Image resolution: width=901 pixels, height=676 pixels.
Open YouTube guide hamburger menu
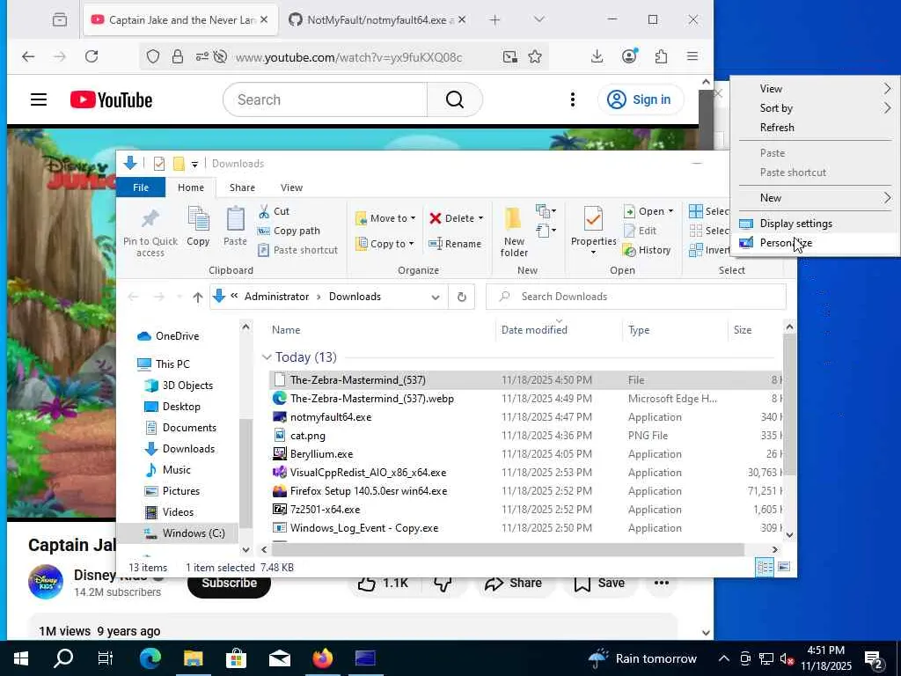pyautogui.click(x=39, y=100)
